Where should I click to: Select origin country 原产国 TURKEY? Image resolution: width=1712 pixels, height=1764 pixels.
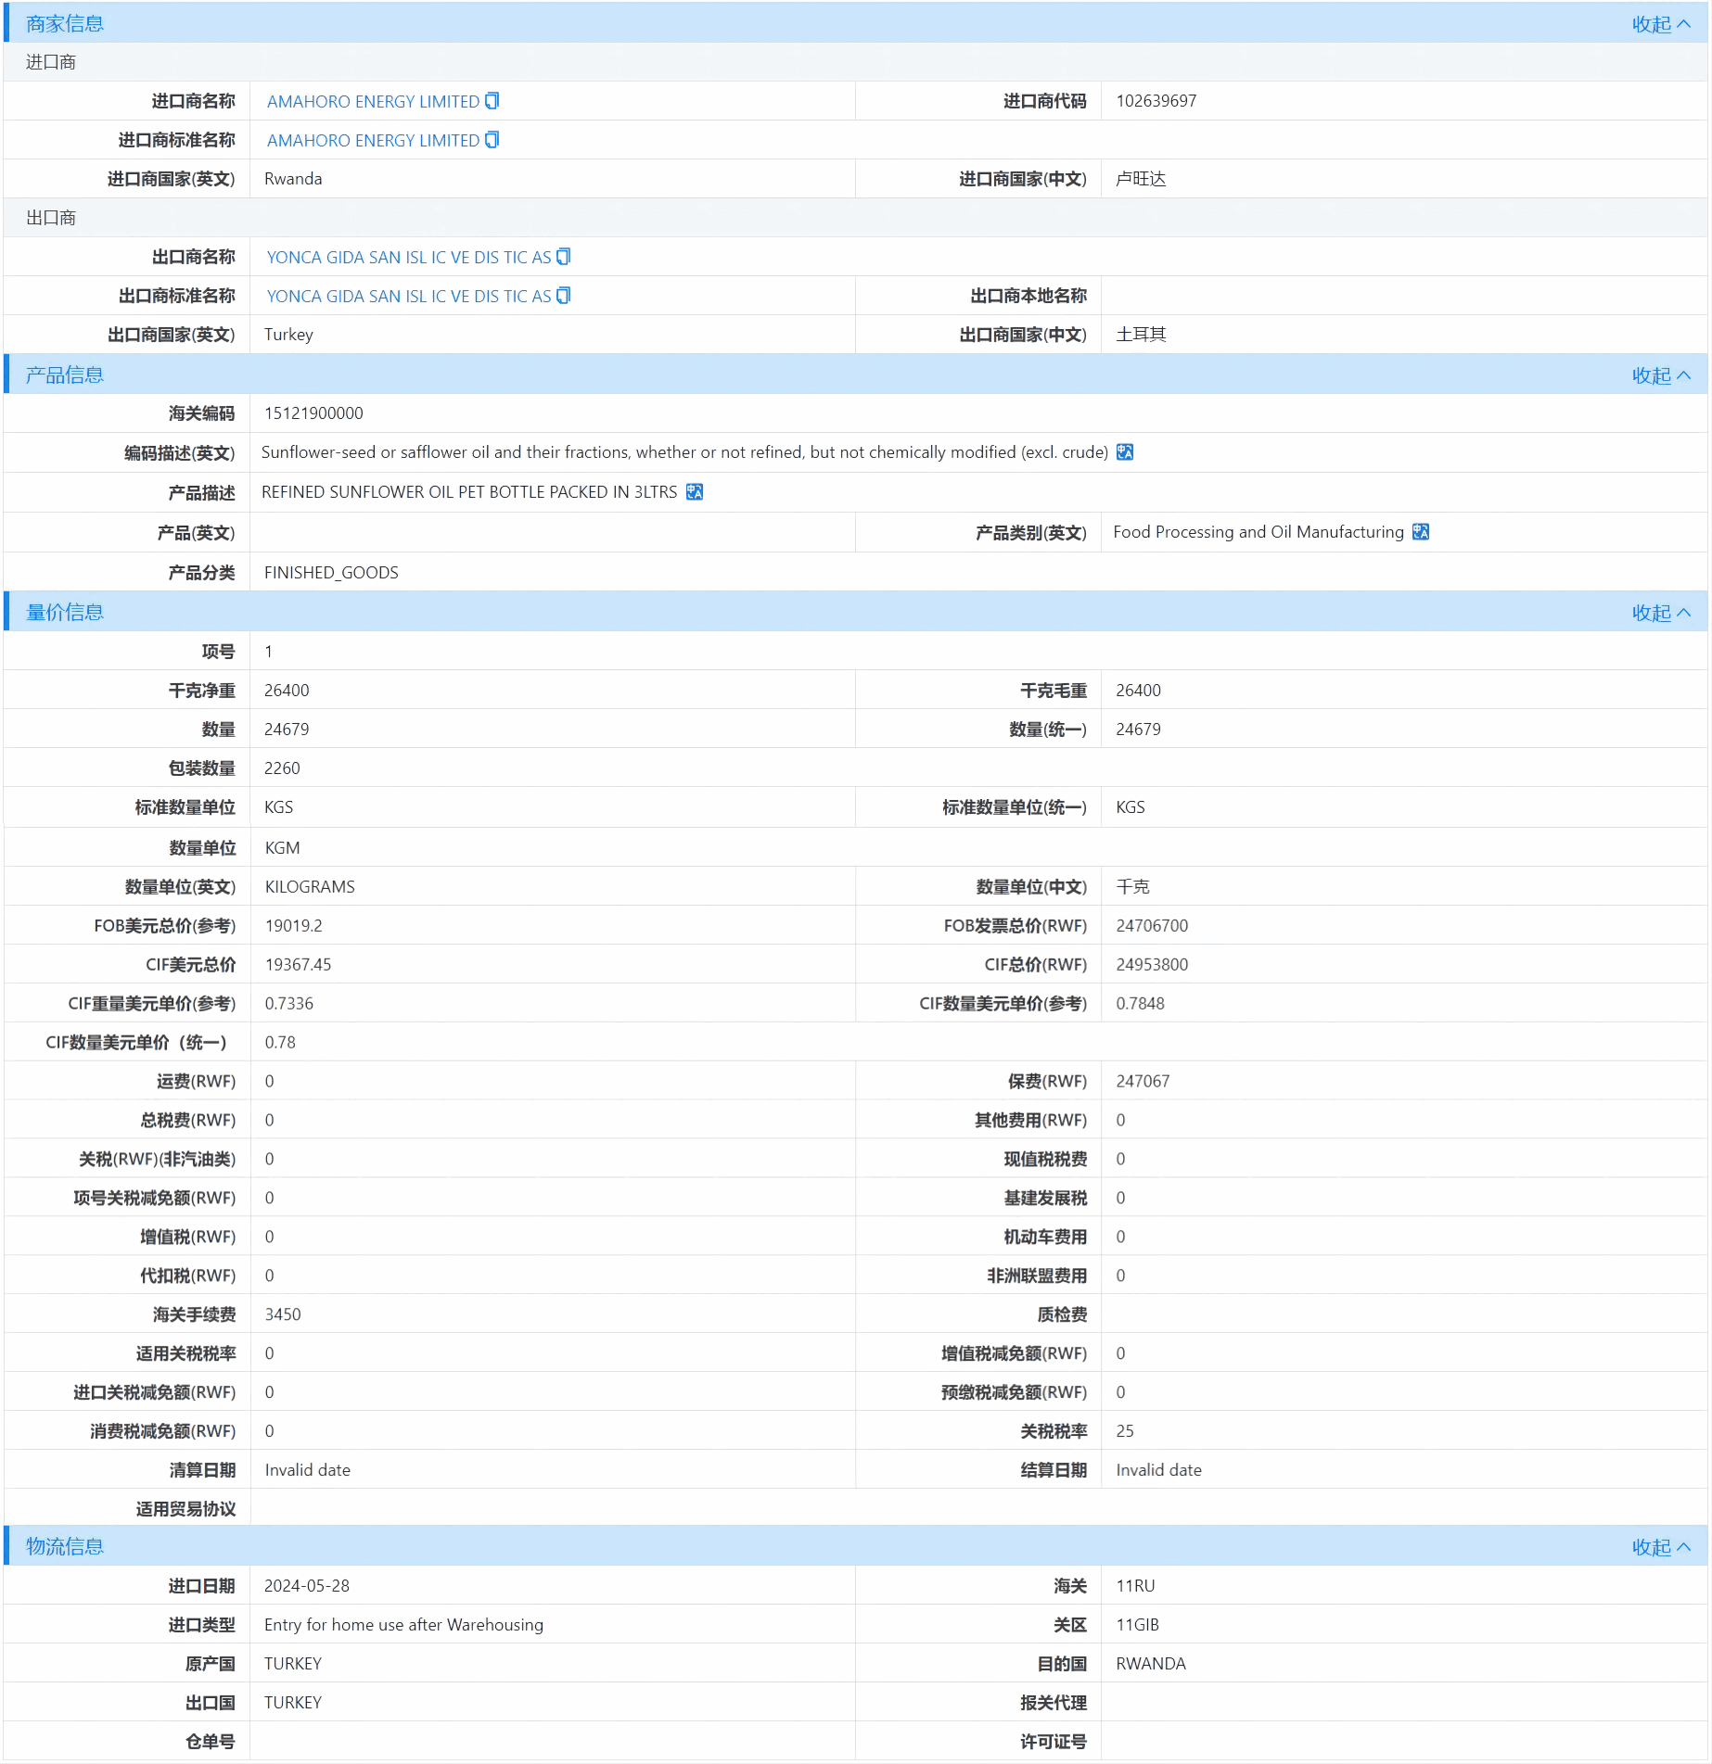click(293, 1664)
